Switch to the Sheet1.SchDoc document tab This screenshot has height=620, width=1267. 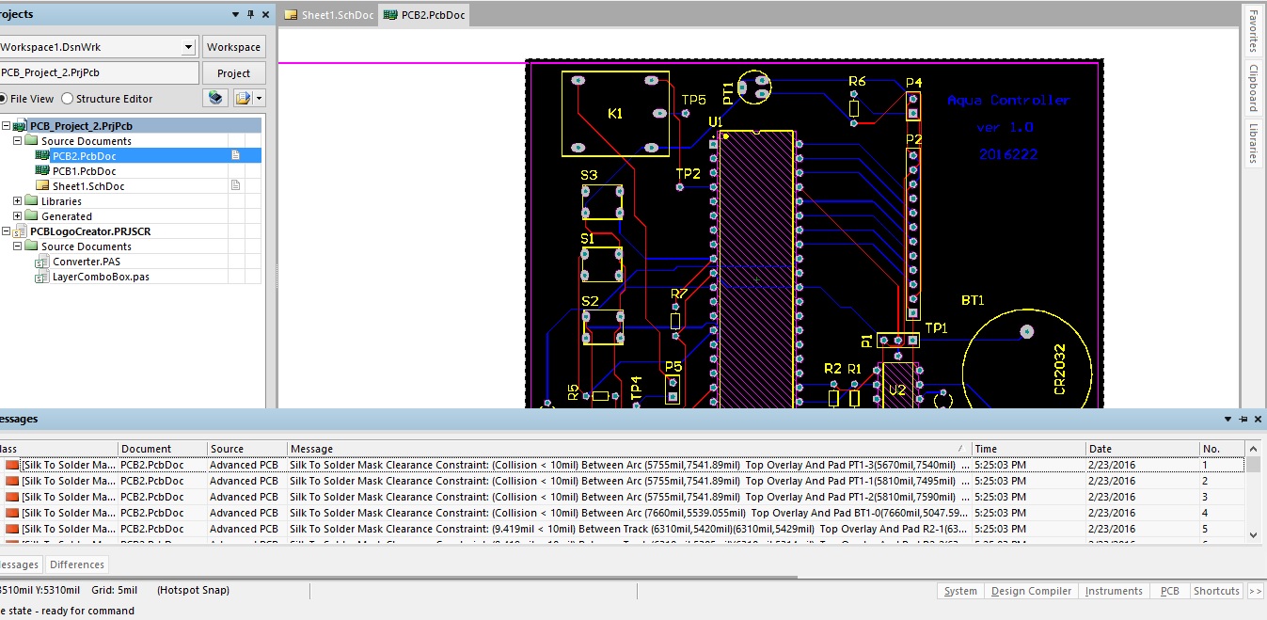pos(329,15)
